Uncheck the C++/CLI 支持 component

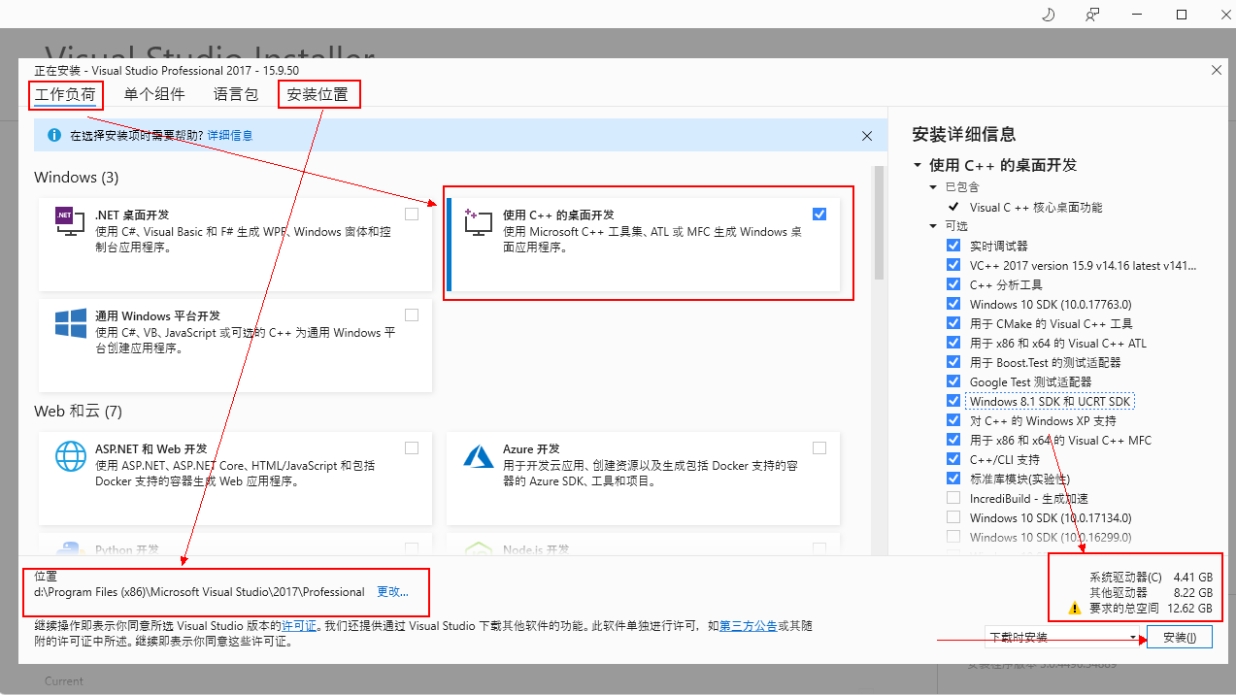(x=952, y=459)
